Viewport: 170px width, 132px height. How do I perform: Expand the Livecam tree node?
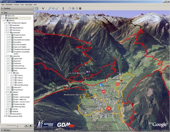6,109
